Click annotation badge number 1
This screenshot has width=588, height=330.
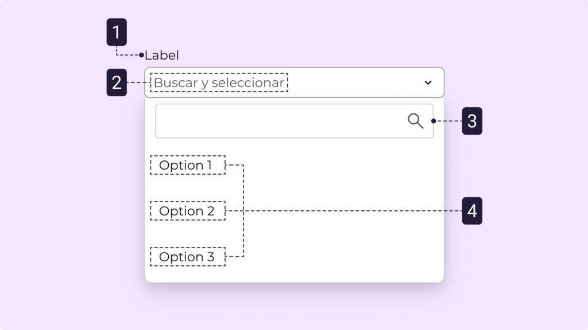(117, 32)
